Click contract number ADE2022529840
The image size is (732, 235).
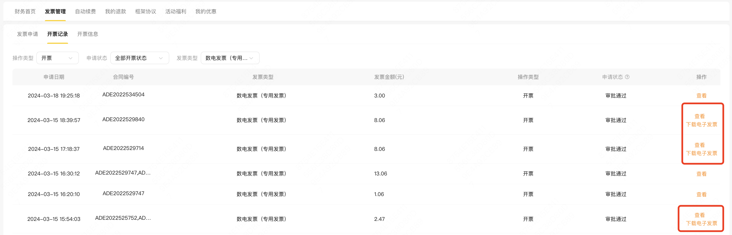123,119
